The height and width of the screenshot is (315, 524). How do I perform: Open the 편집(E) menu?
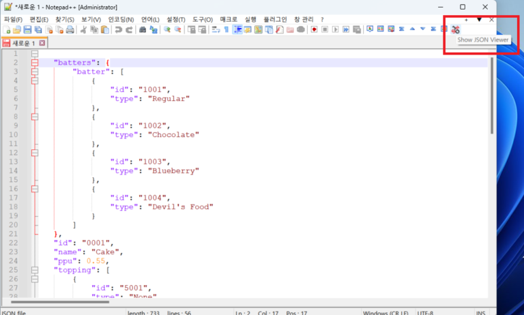point(39,20)
